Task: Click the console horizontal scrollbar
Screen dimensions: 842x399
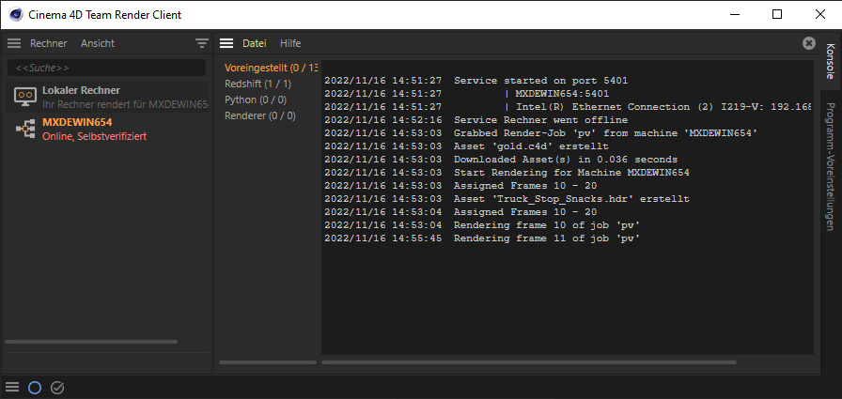Action: pos(529,362)
